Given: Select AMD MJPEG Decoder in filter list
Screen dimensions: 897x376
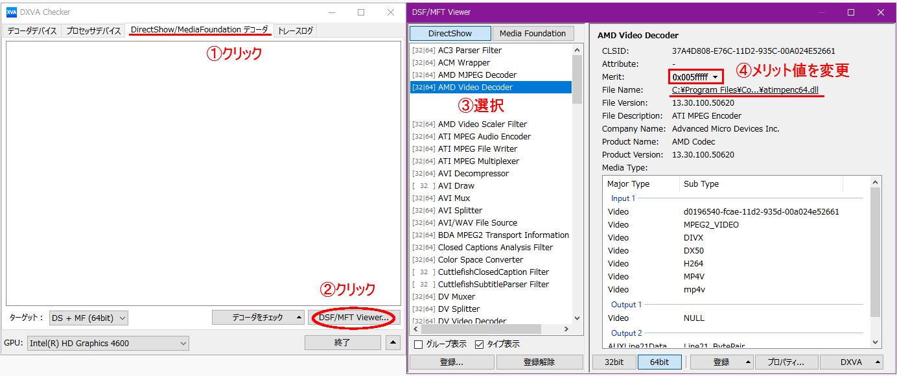Looking at the screenshot, I should coord(477,75).
